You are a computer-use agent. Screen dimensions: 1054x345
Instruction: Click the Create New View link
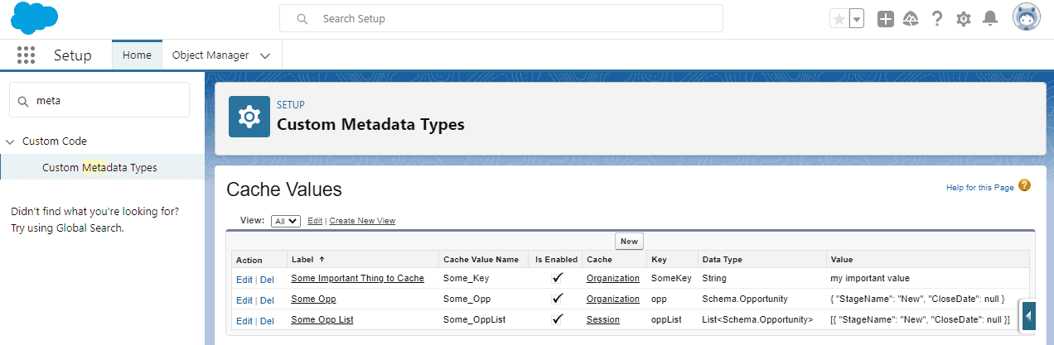[x=362, y=221]
